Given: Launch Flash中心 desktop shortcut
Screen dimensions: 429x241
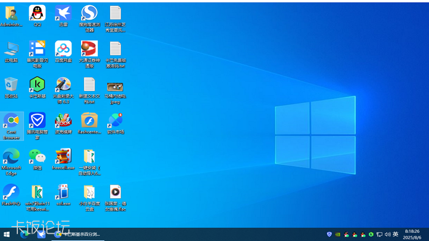Looking at the screenshot, I should point(11,195).
